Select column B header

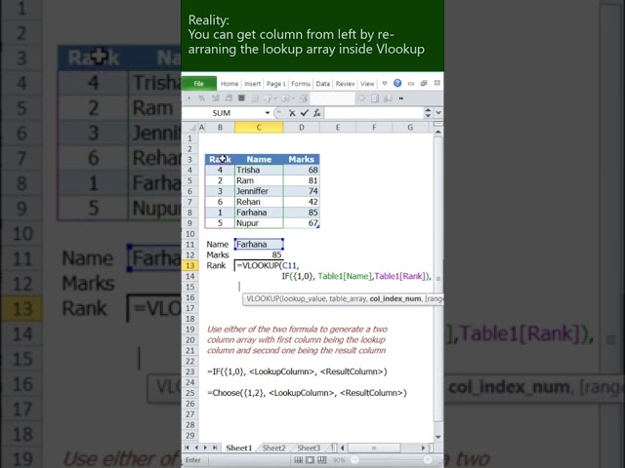click(220, 128)
